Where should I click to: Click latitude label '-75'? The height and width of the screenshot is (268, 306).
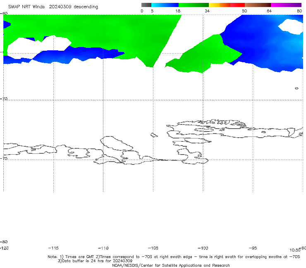(4, 158)
